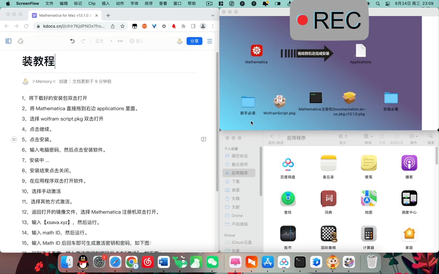Open 股市 app in Finder
The image size is (439, 274).
[288, 234]
